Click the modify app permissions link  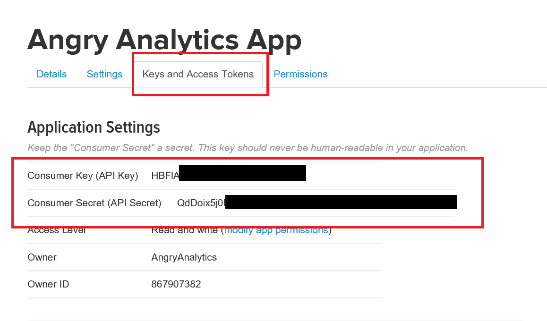click(x=276, y=230)
